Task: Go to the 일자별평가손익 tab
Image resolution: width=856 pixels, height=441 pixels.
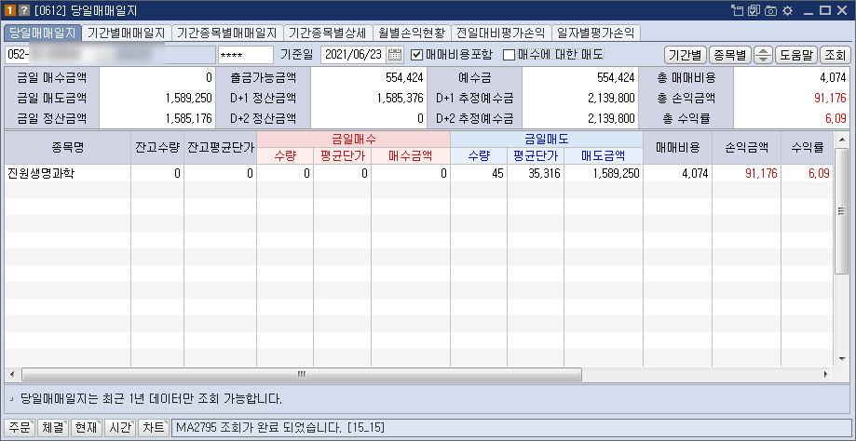Action: [595, 33]
